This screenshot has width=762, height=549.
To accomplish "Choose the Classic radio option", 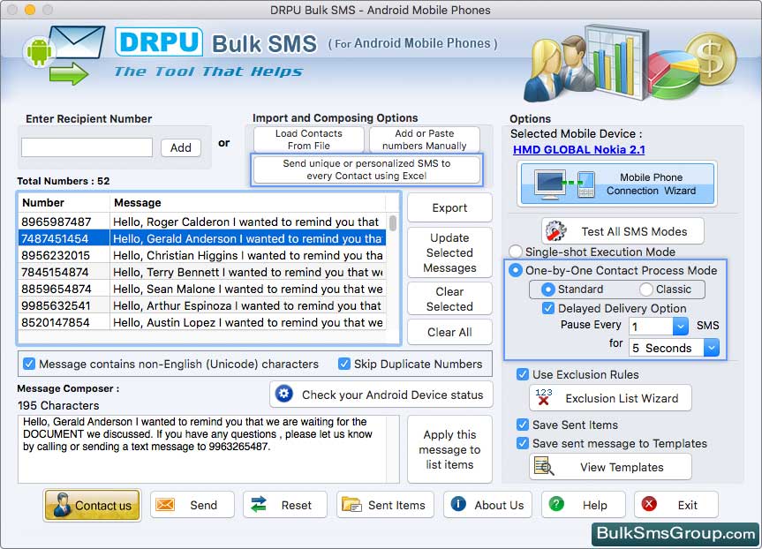I will coord(645,290).
